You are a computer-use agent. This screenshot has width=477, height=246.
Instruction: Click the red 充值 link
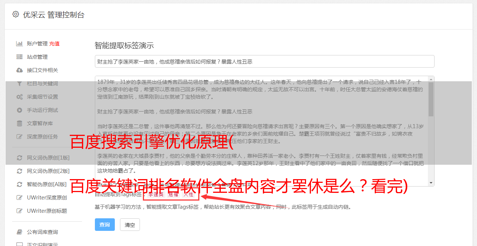coord(54,44)
